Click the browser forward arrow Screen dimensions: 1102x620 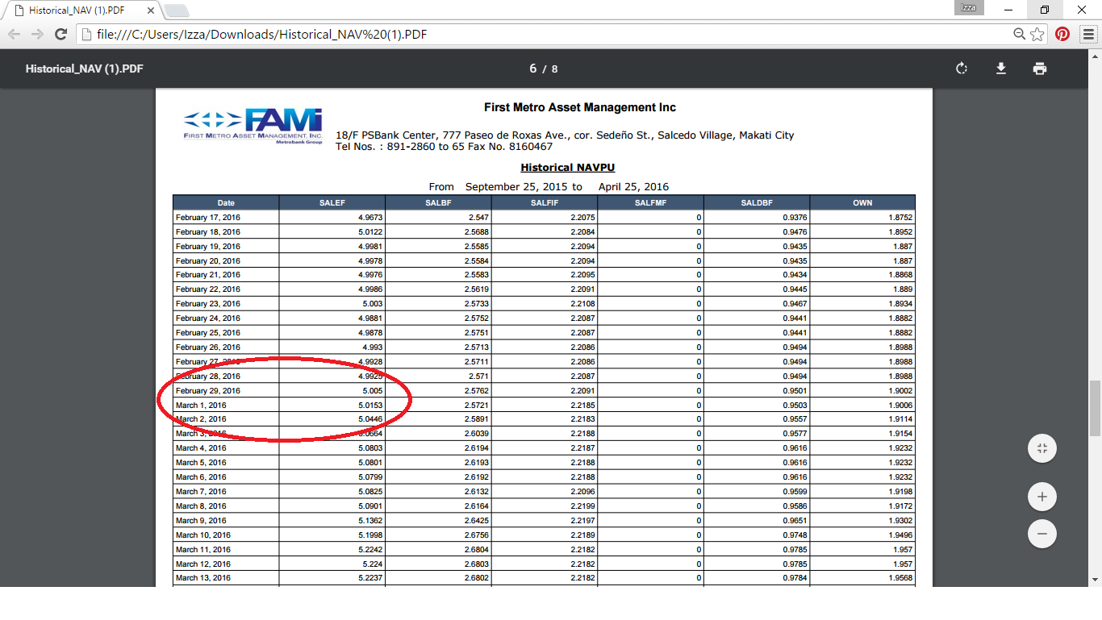37,34
